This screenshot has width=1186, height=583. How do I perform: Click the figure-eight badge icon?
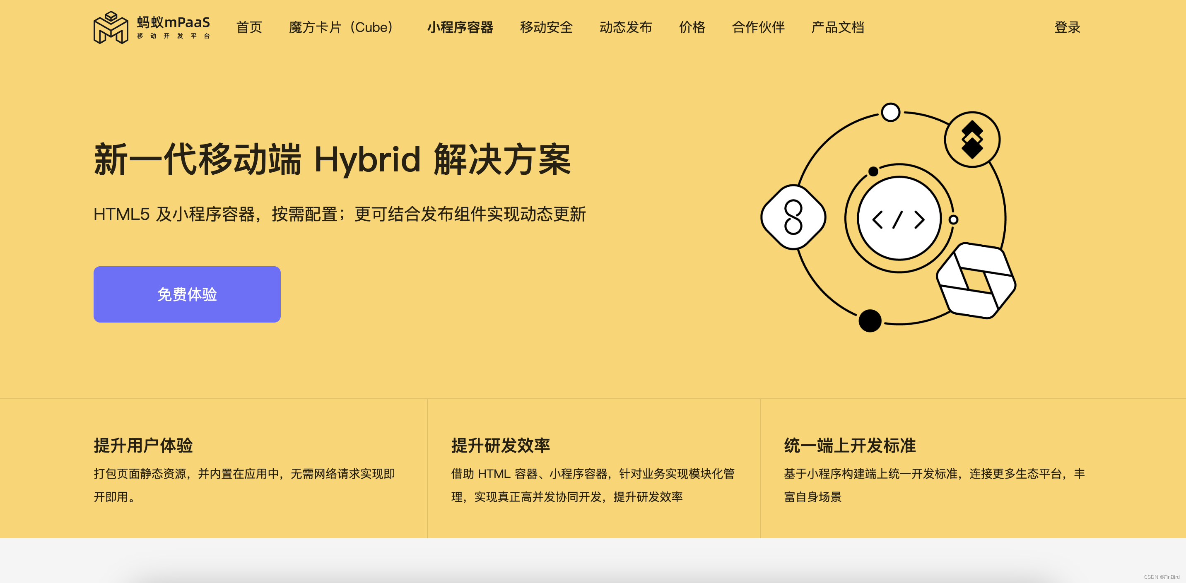(793, 217)
